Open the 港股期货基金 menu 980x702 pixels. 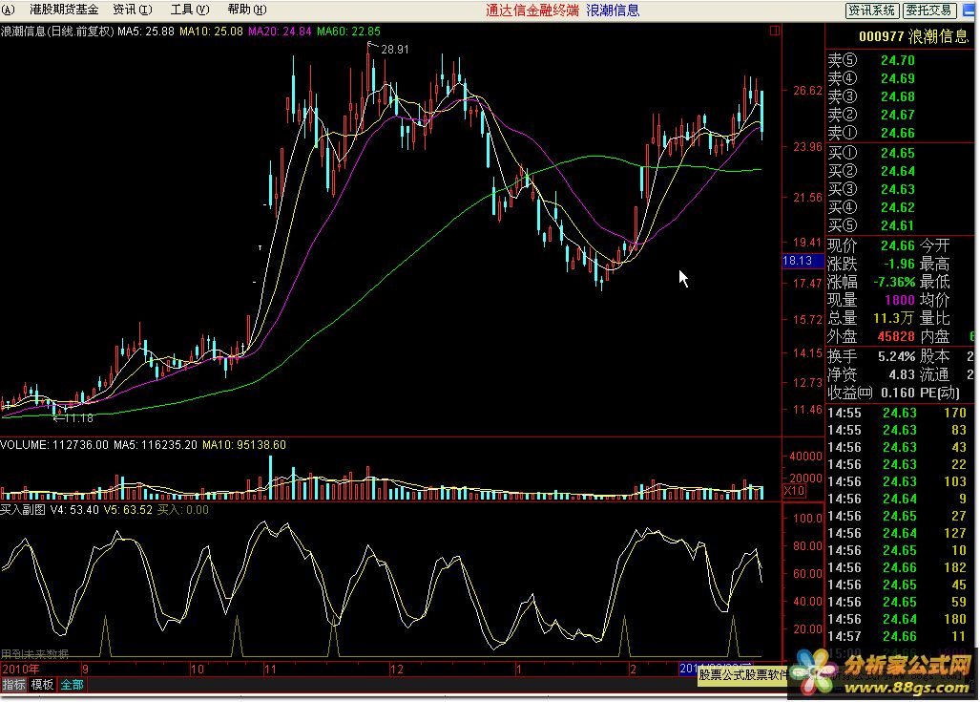point(64,10)
